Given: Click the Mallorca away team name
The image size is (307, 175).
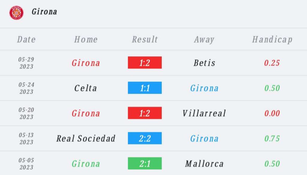Looking at the screenshot, I should (x=204, y=163).
